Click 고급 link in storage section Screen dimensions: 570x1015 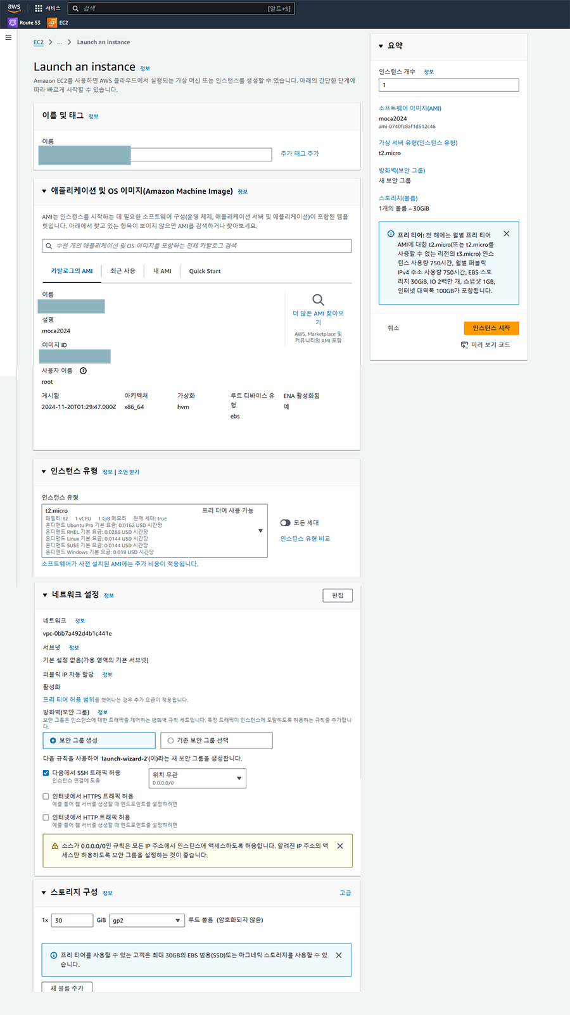(345, 893)
